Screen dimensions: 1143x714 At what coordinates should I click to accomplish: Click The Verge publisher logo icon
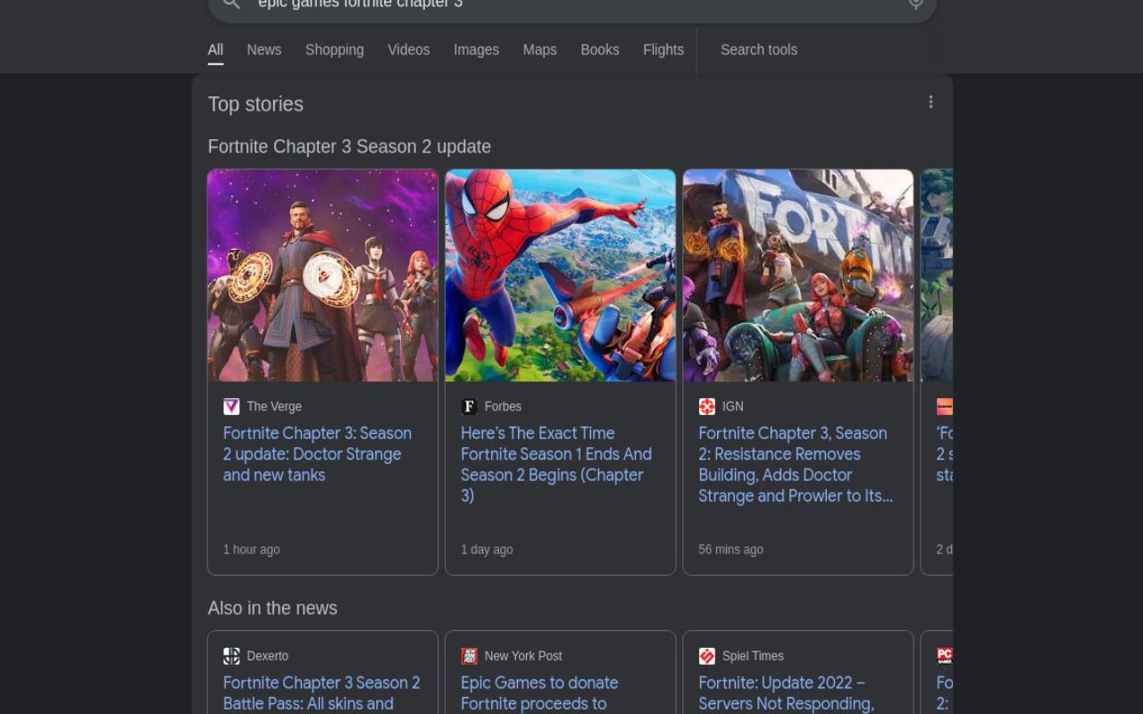(x=231, y=406)
